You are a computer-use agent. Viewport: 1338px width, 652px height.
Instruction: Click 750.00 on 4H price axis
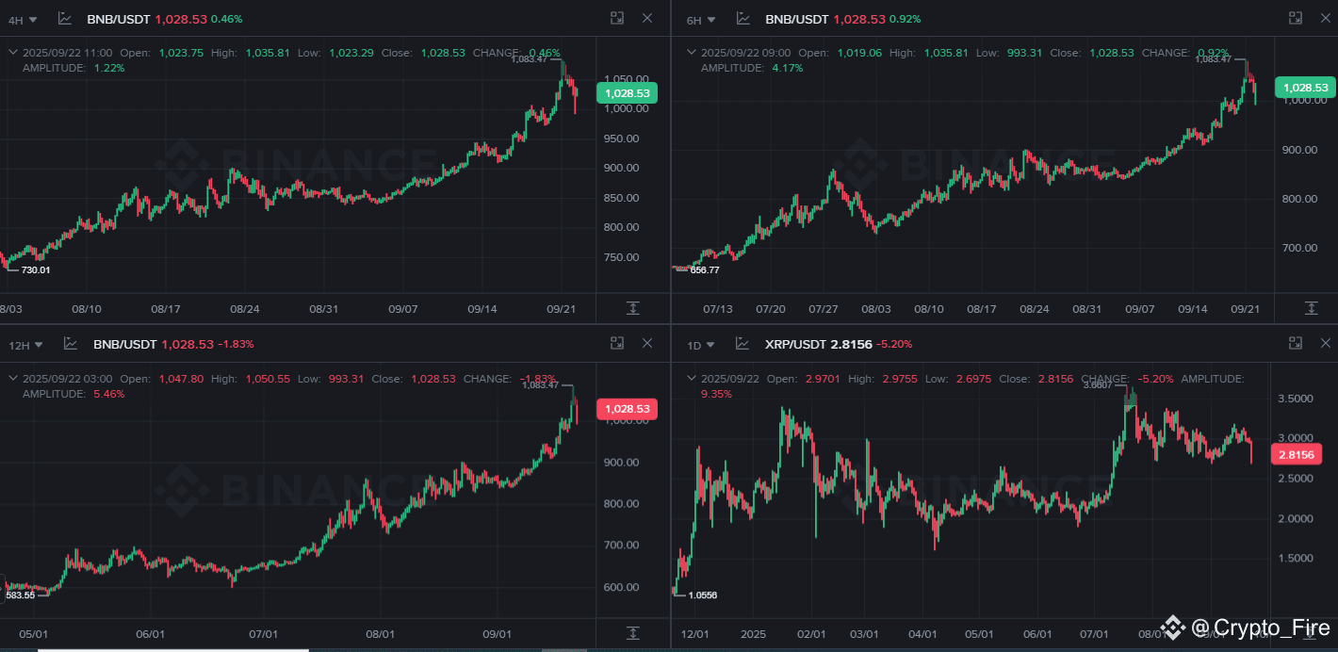[x=621, y=257]
